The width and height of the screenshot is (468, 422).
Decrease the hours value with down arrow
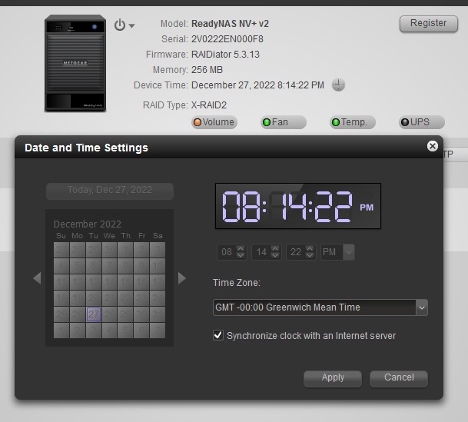241,255
